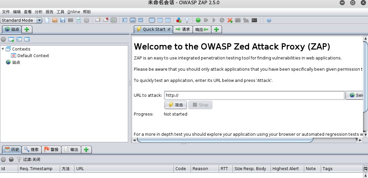Click the Drop request circle-slash icon
368x178 pixels.
coord(222,20)
